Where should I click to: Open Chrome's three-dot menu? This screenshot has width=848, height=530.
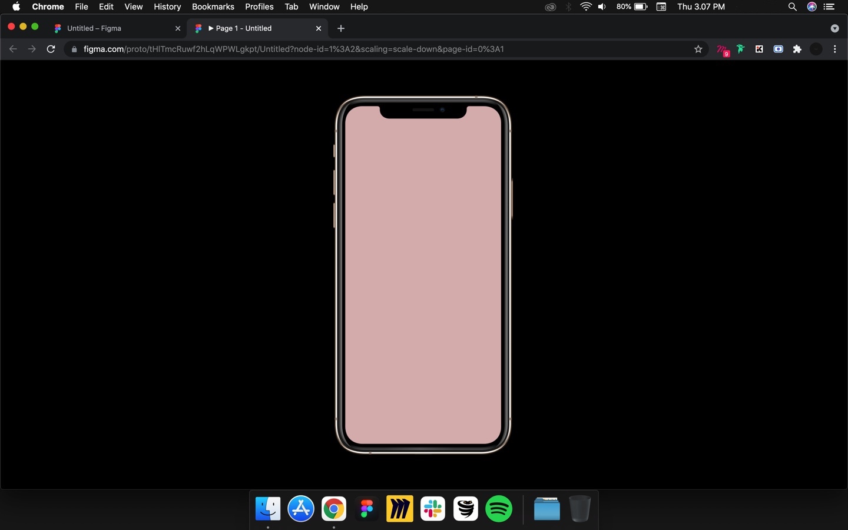point(834,49)
